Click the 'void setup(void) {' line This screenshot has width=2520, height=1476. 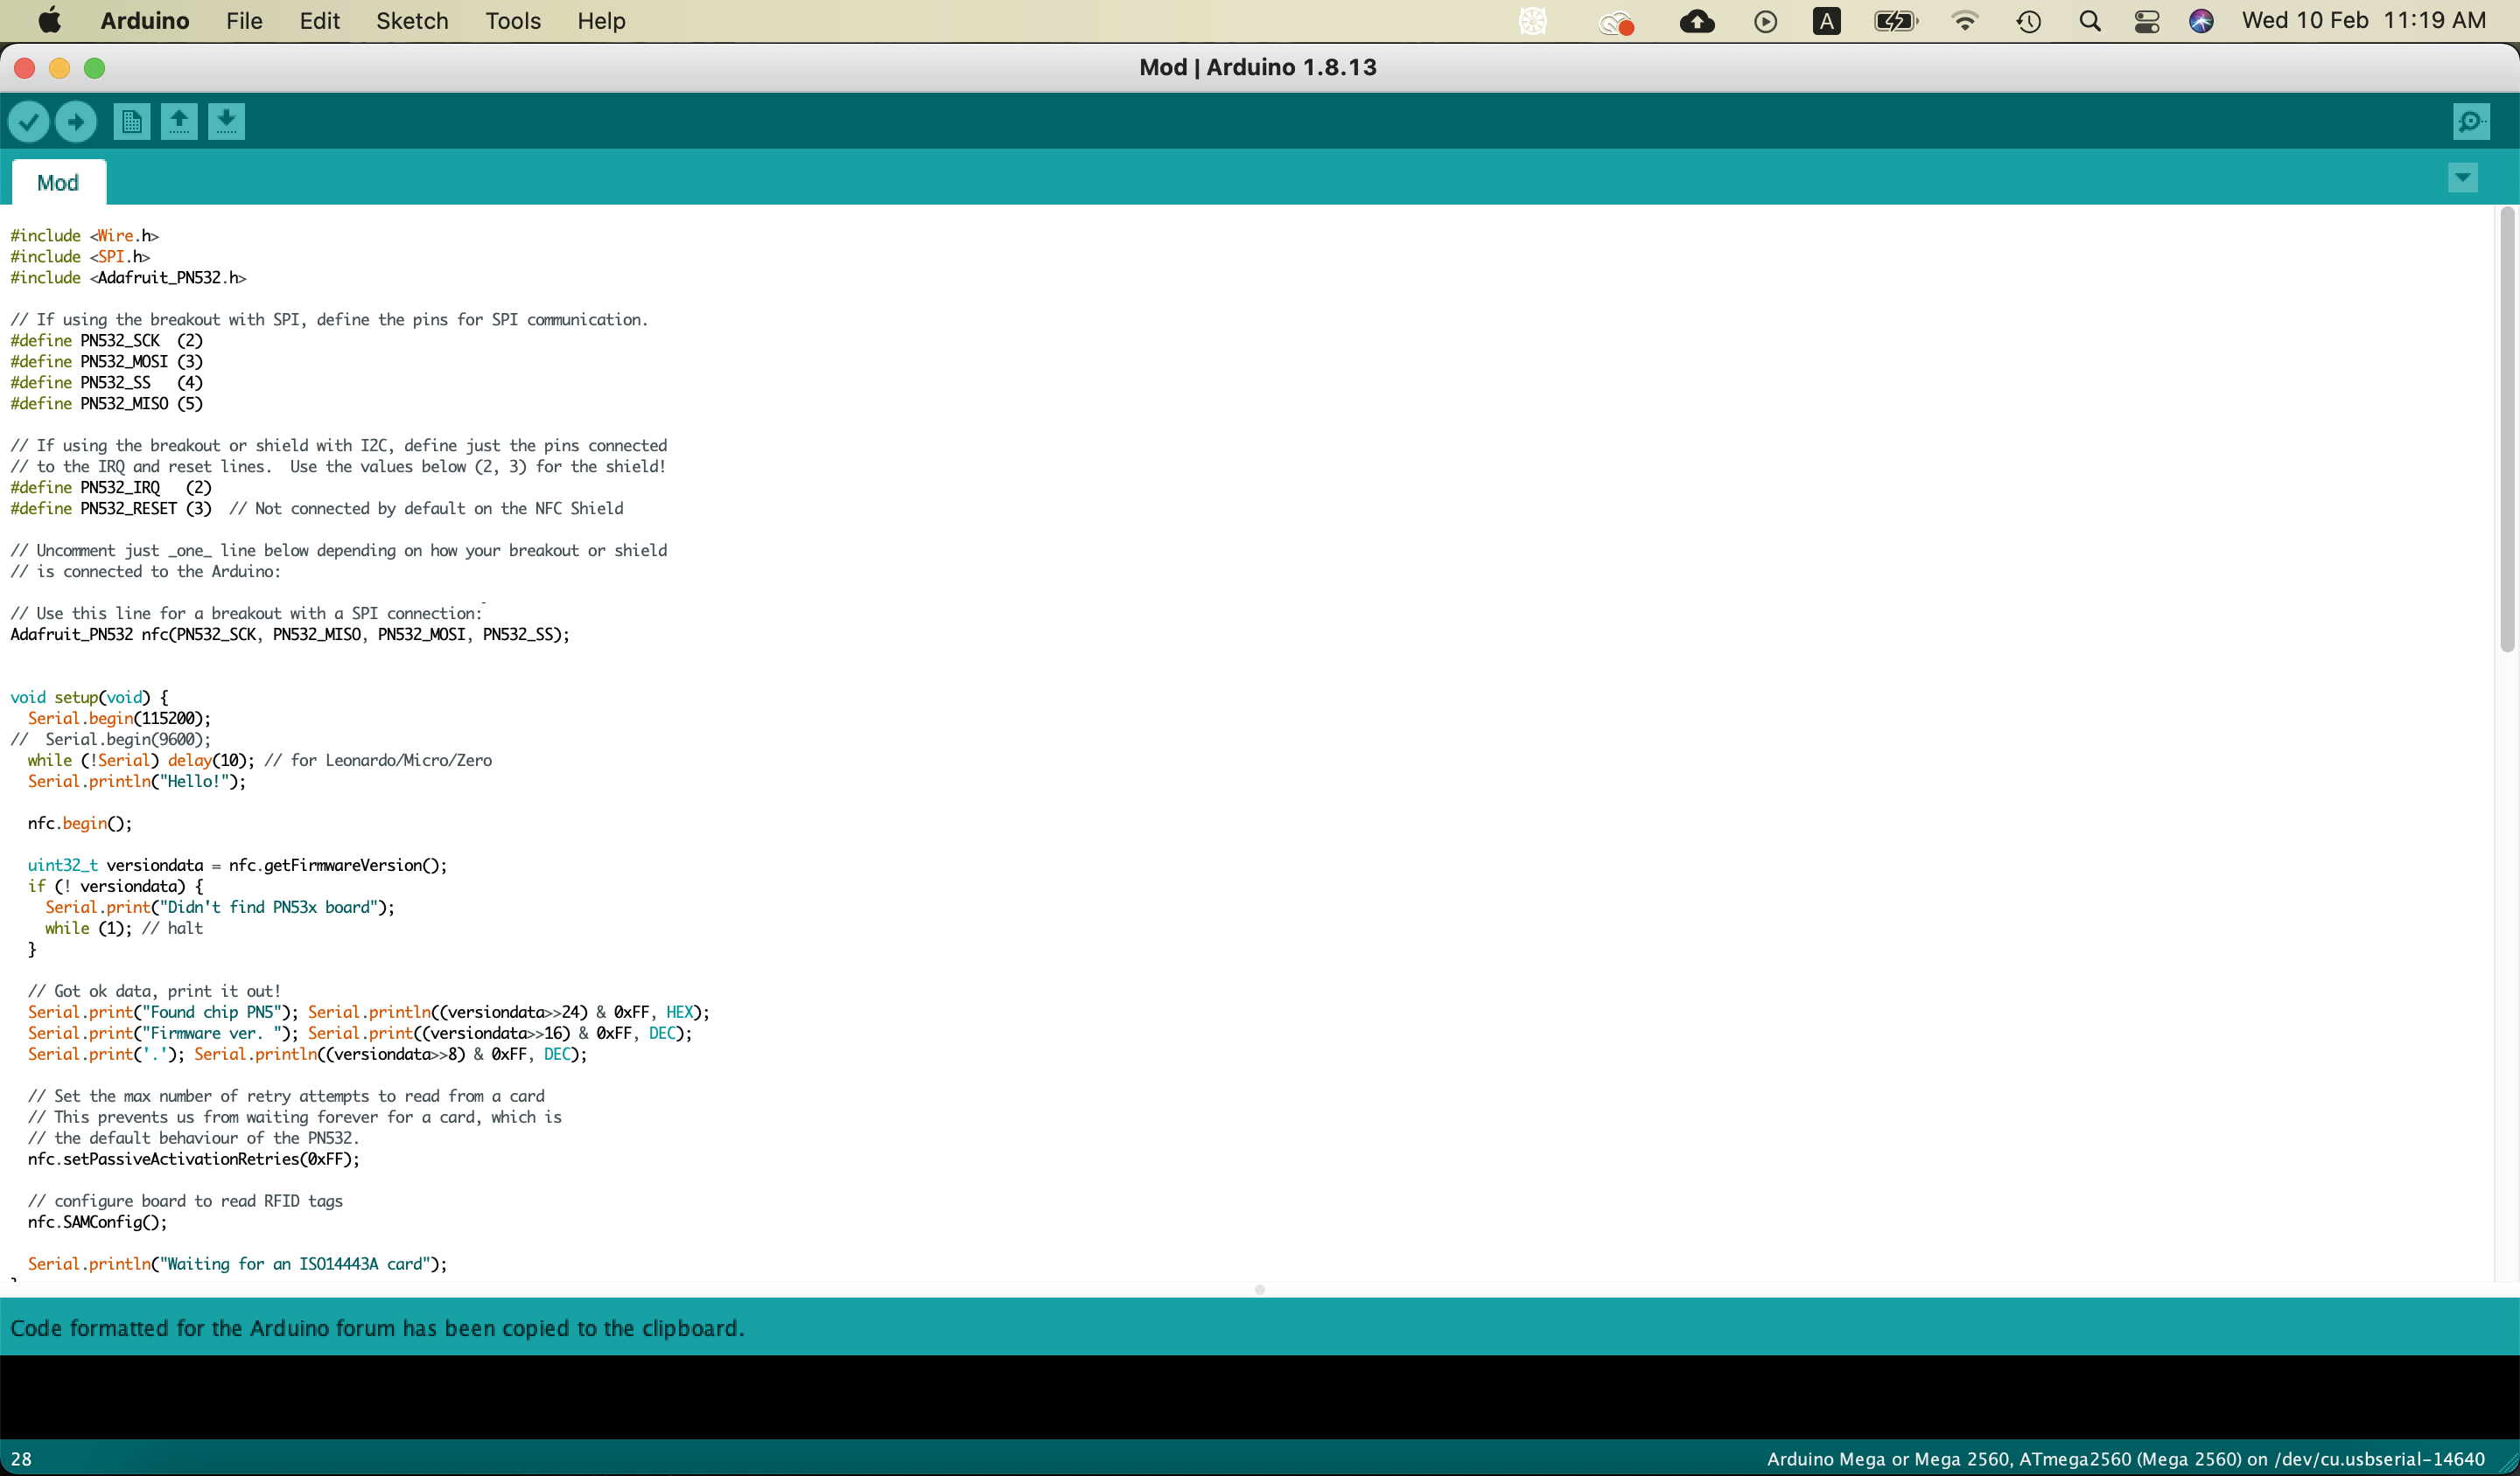click(90, 698)
